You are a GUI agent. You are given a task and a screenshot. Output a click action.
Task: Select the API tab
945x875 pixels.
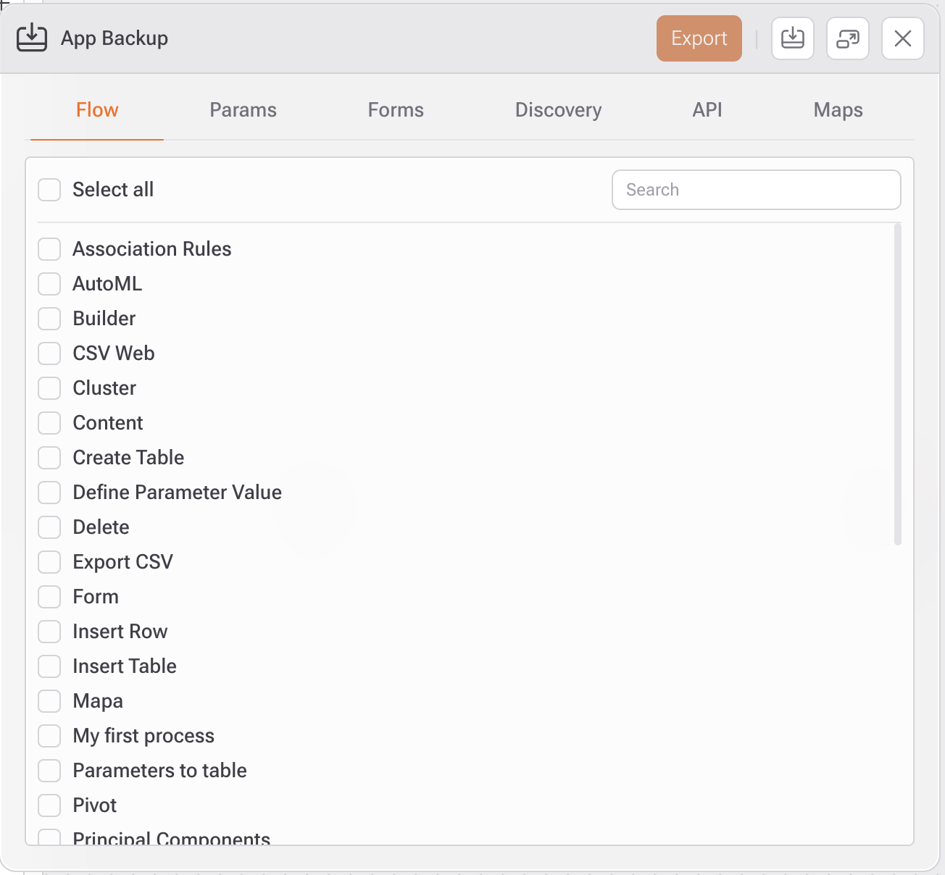(707, 110)
